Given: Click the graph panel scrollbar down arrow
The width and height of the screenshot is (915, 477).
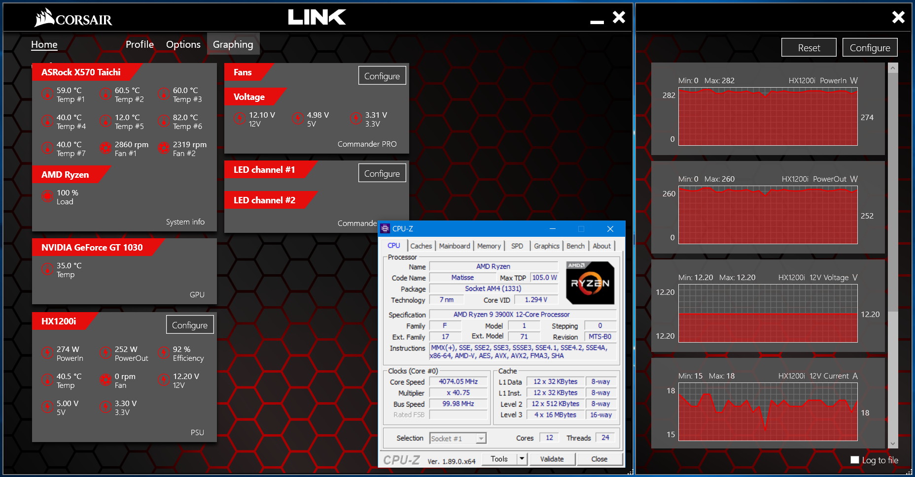Looking at the screenshot, I should 893,444.
